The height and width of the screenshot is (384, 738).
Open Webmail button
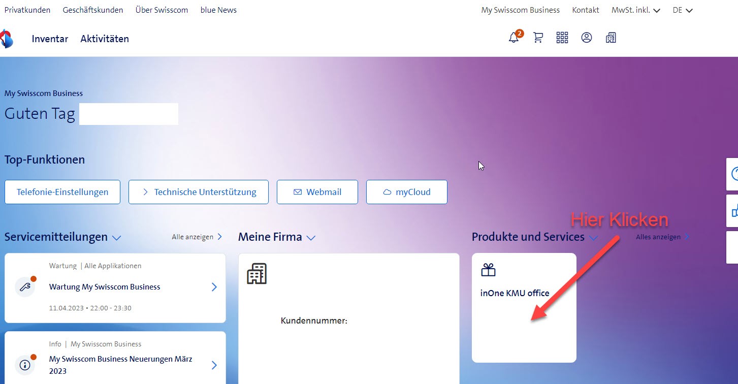click(x=317, y=192)
